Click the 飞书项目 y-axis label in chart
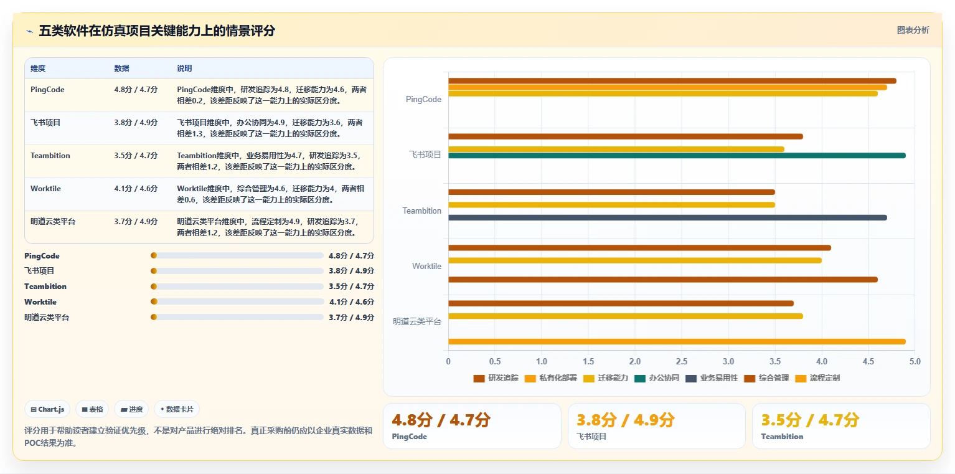This screenshot has width=955, height=474. point(425,155)
